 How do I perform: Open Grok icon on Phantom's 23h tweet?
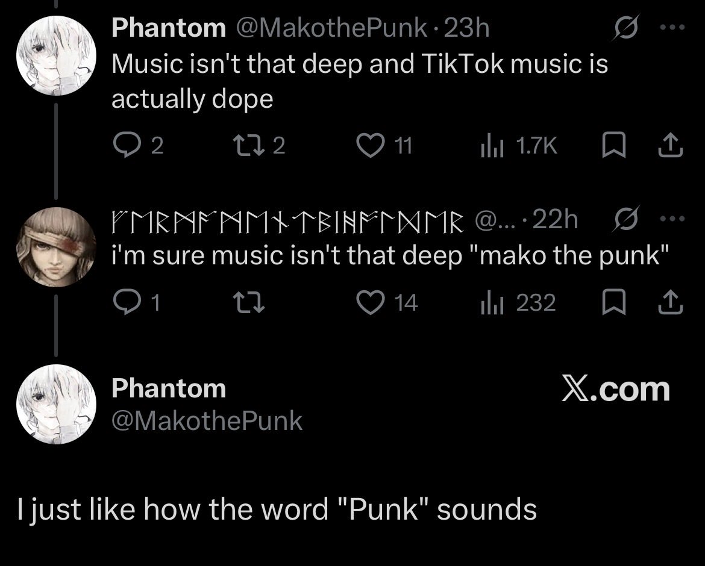pos(627,28)
